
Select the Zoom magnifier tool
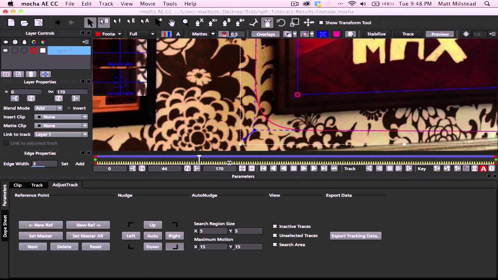click(x=185, y=23)
